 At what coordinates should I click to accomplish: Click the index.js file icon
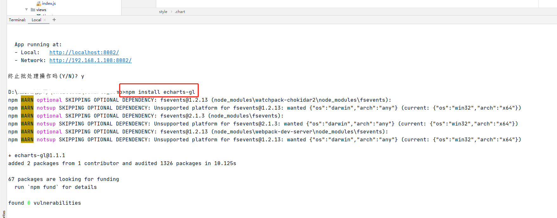click(39, 3)
